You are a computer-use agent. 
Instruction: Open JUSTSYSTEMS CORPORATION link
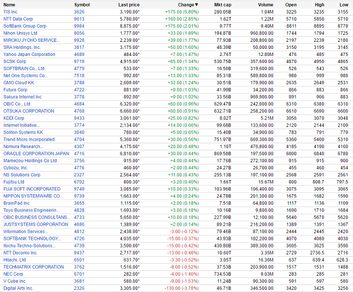(x=36, y=225)
